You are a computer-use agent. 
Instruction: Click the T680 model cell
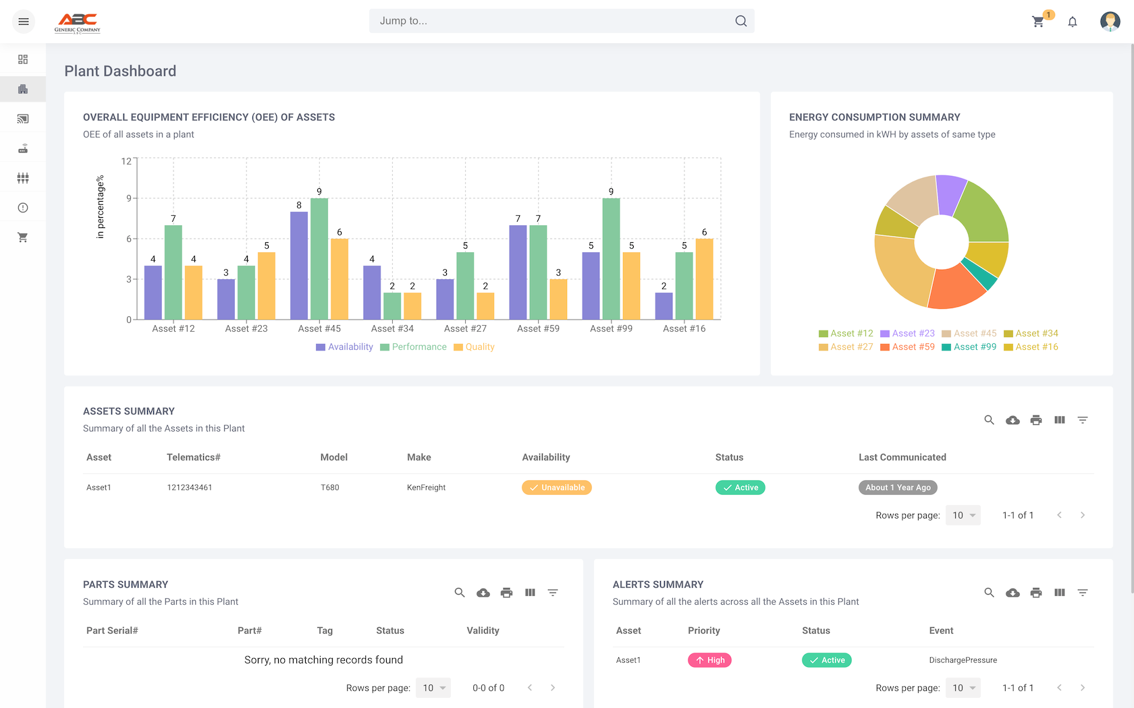point(330,488)
